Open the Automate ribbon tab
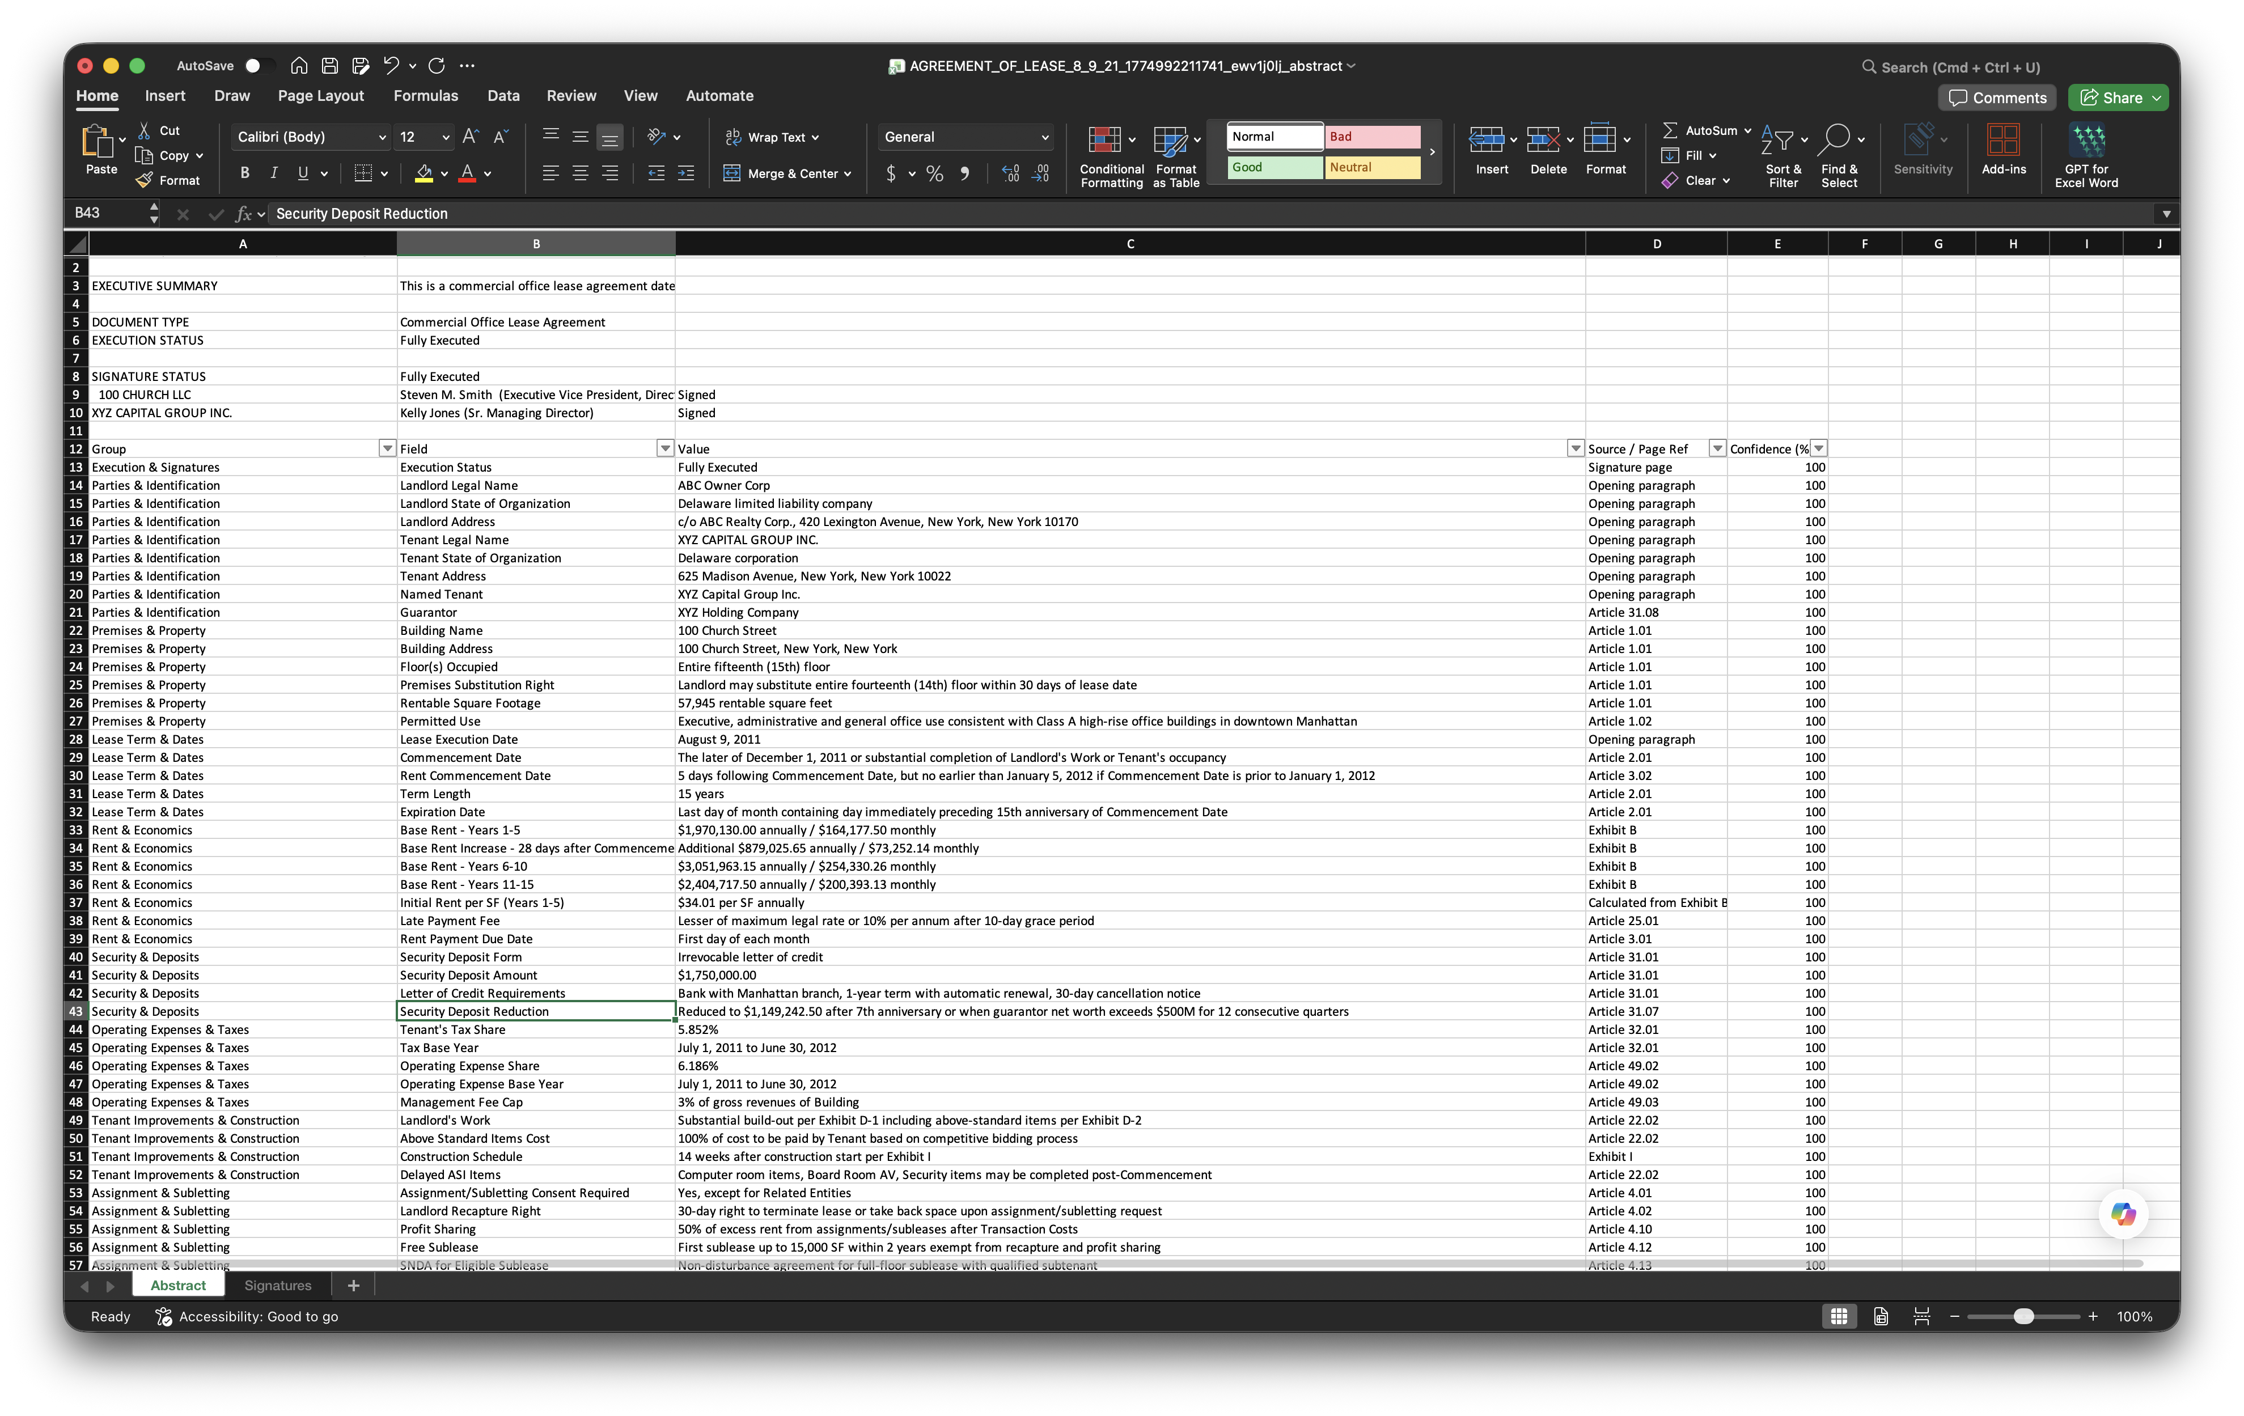Viewport: 2244px width, 1416px height. pyautogui.click(x=719, y=96)
